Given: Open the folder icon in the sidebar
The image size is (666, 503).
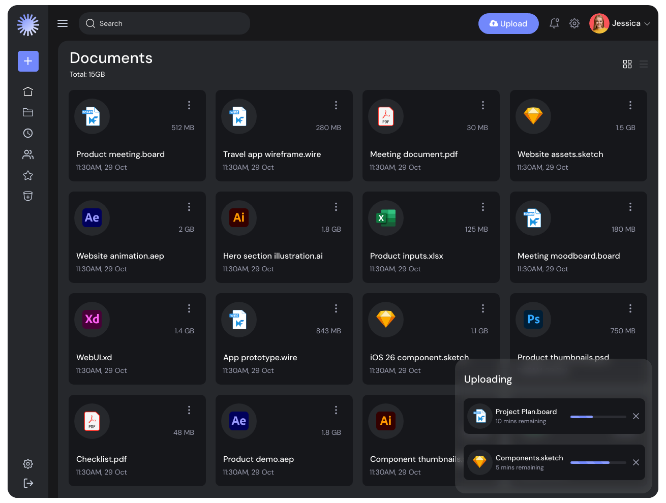Looking at the screenshot, I should pyautogui.click(x=28, y=112).
